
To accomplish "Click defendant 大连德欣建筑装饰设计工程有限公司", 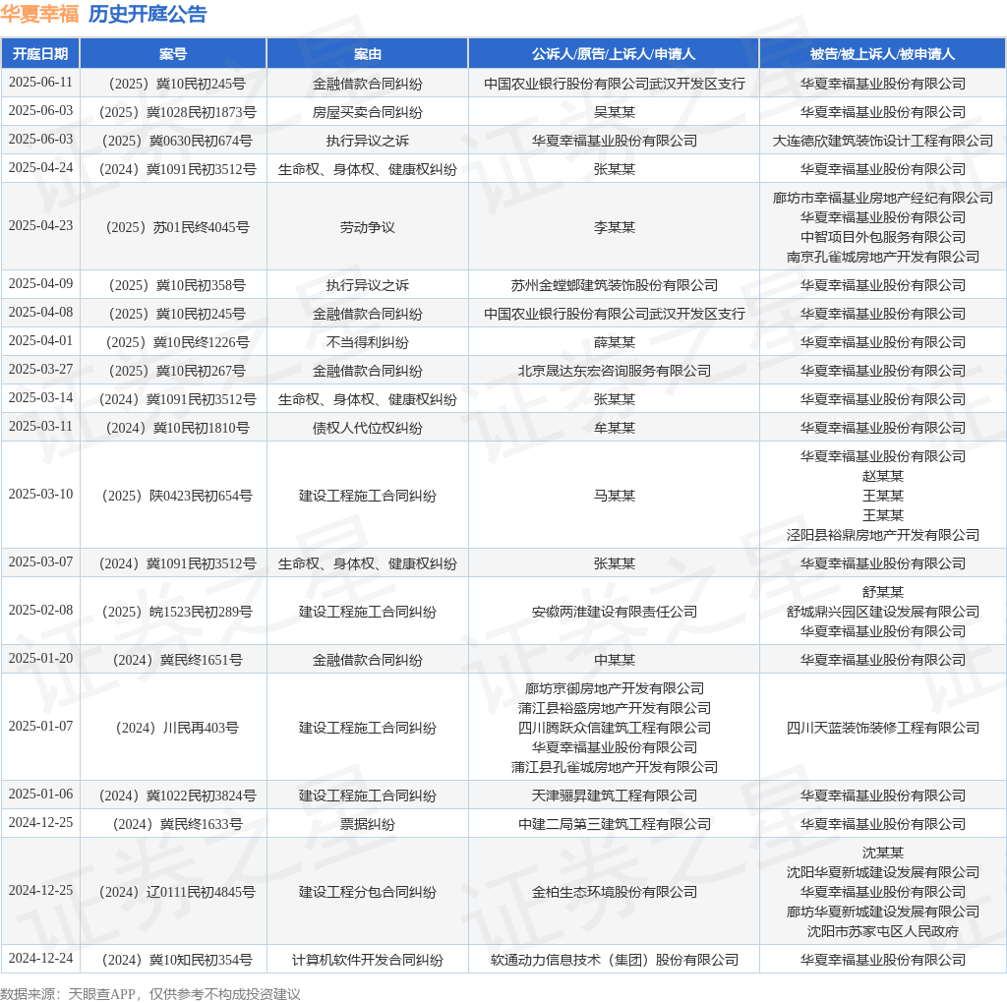I will pos(882,141).
